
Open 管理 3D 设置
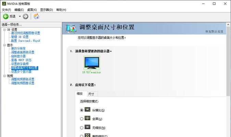coord(20,37)
